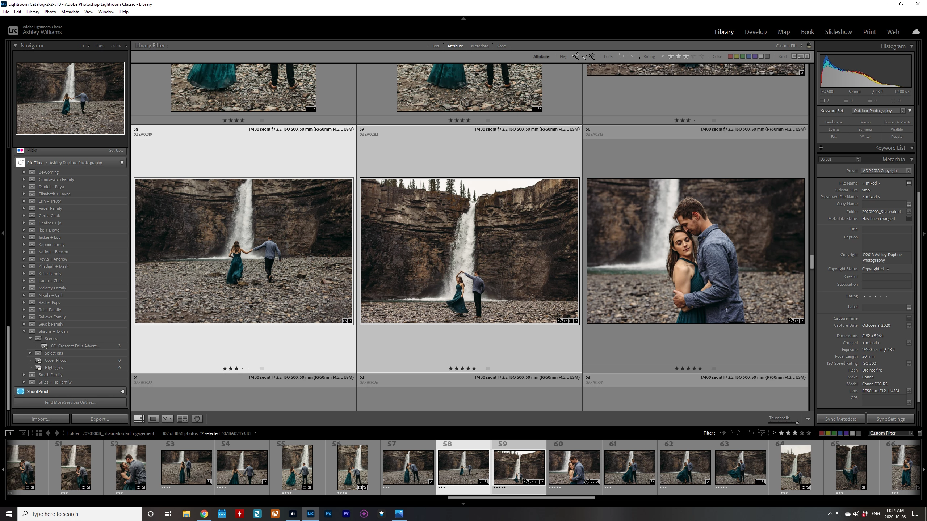Select Grid view icon in toolbar
Image resolution: width=927 pixels, height=521 pixels.
139,419
